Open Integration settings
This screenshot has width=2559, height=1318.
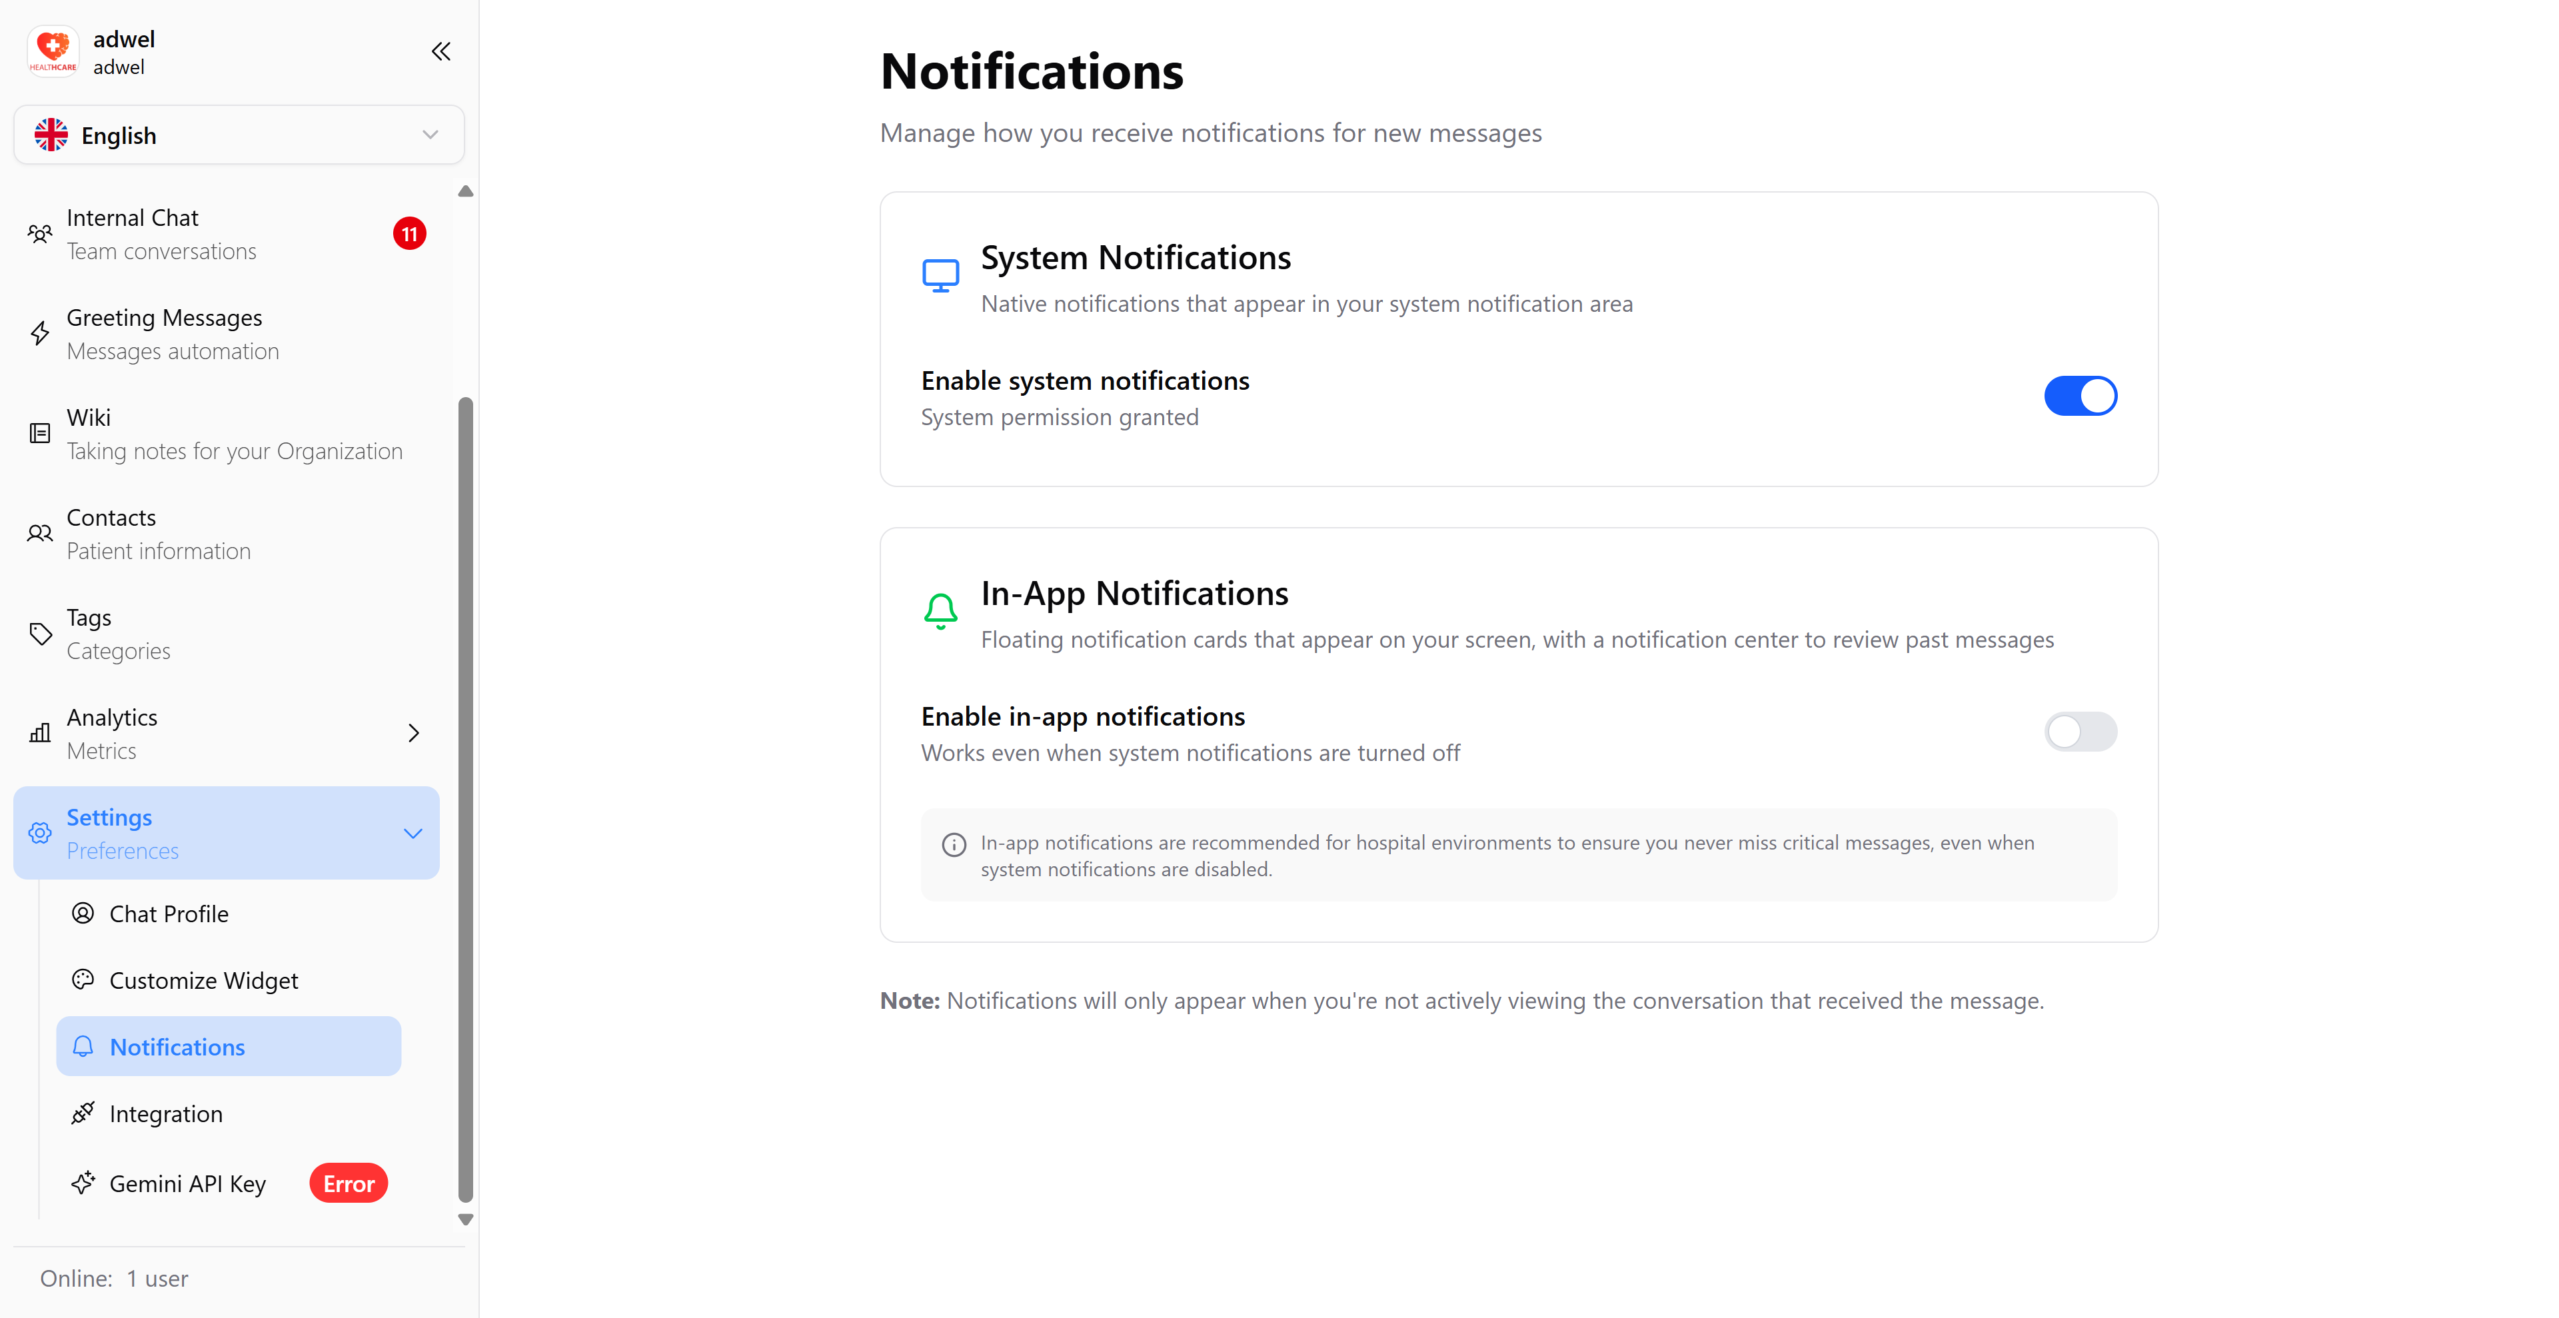click(166, 1113)
